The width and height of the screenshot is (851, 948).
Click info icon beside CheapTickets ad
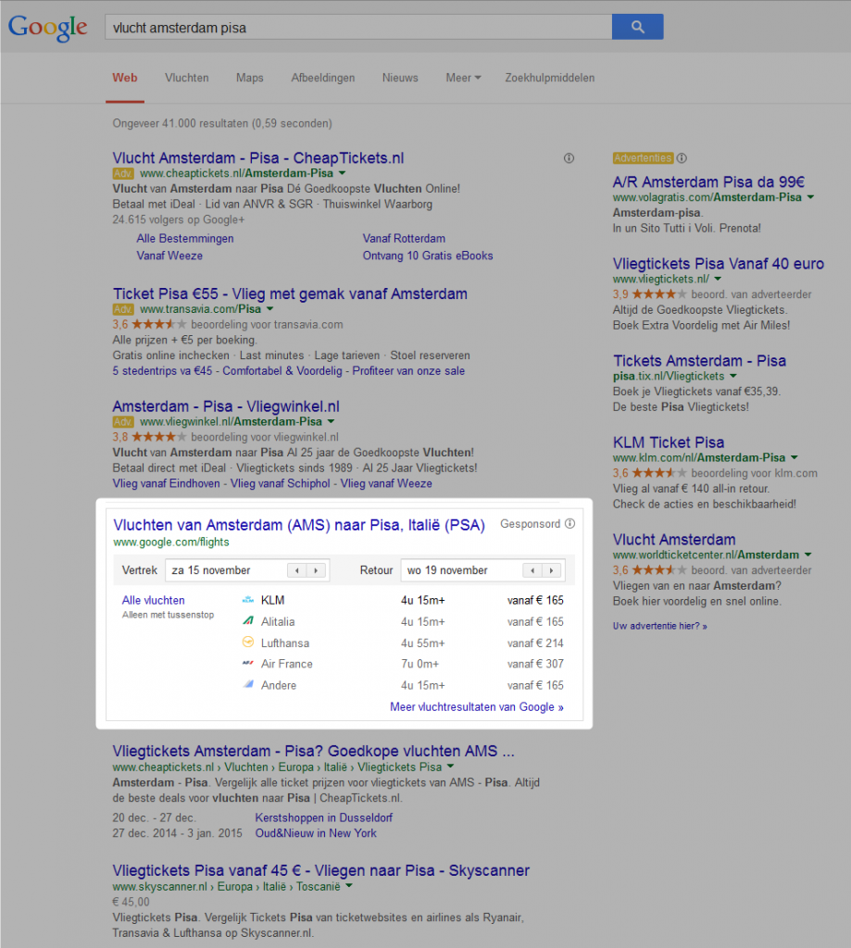[x=569, y=158]
